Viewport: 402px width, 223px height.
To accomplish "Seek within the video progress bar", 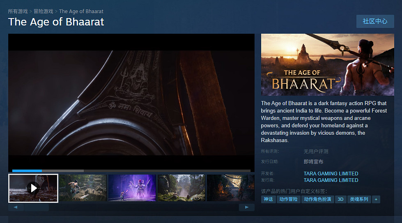I will 131,171.
